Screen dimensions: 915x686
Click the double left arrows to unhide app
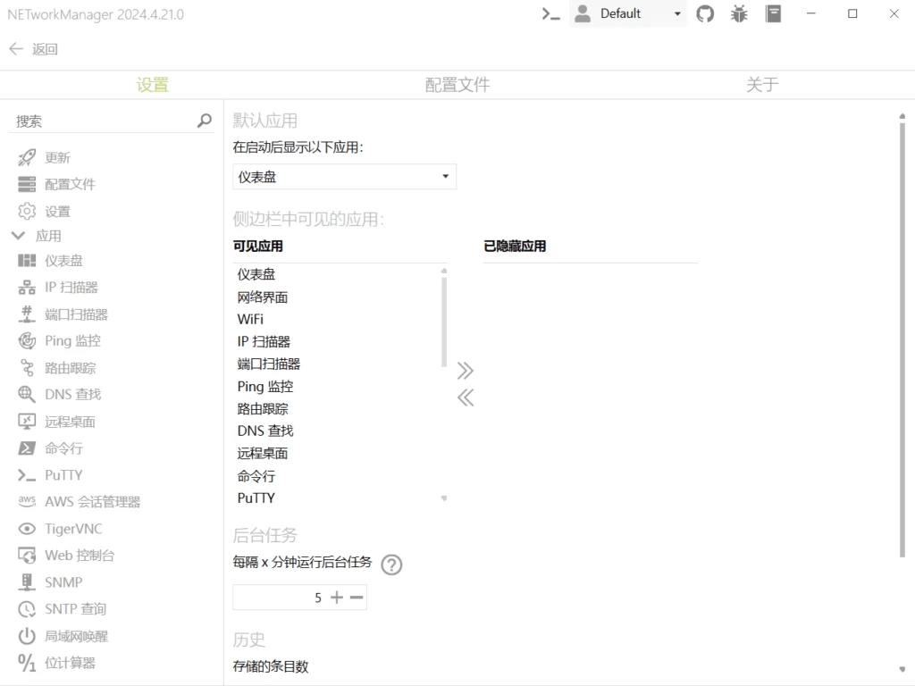point(465,398)
